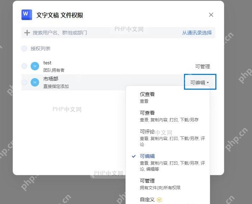Click the test user avatar
The height and width of the screenshot is (204, 252).
click(x=35, y=66)
